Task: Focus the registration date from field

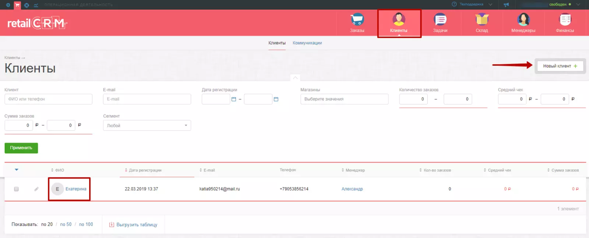Action: [x=216, y=99]
